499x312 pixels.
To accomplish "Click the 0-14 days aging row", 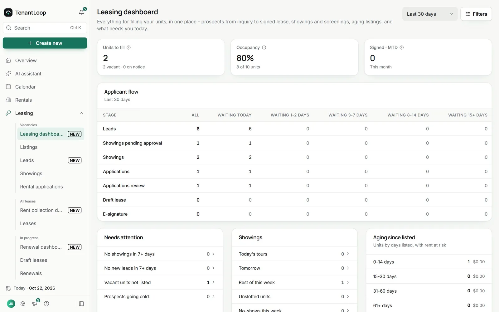I will (429, 262).
